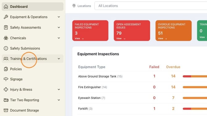View Failed Equipment Inspections card link
This screenshot has height=116, width=207.
click(79, 39)
